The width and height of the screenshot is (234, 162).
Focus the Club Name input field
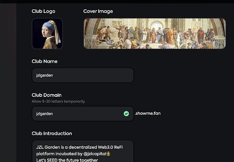(82, 75)
